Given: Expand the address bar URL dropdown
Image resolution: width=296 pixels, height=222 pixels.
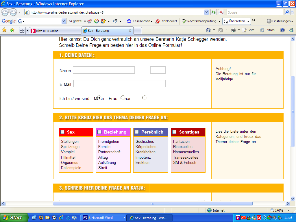Looking at the screenshot, I should pos(206,12).
